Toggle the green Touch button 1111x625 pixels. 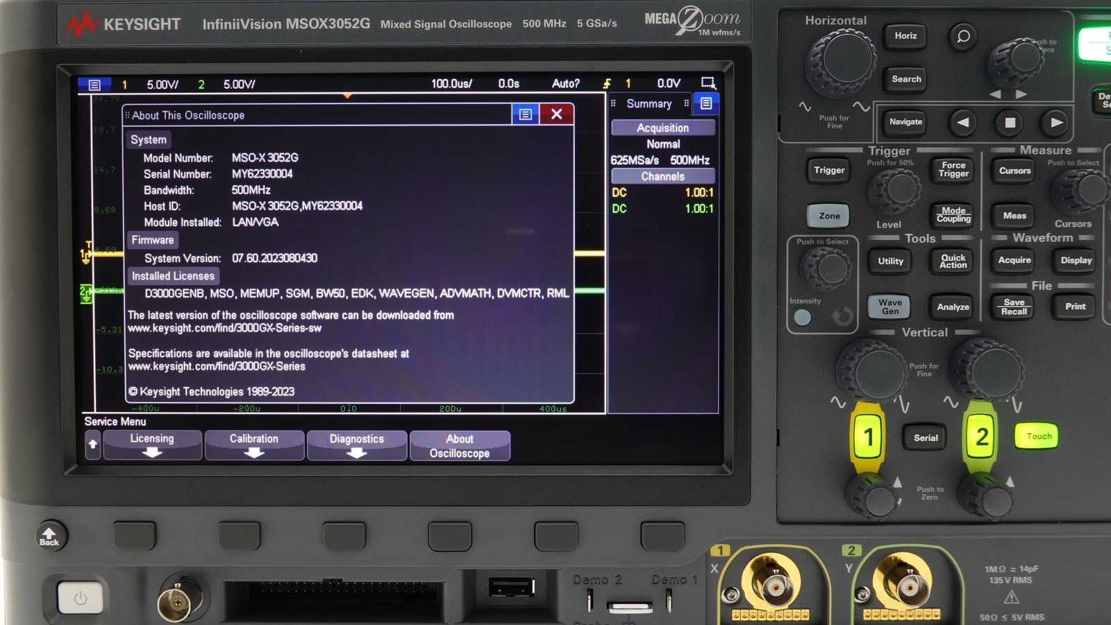[x=1037, y=436]
